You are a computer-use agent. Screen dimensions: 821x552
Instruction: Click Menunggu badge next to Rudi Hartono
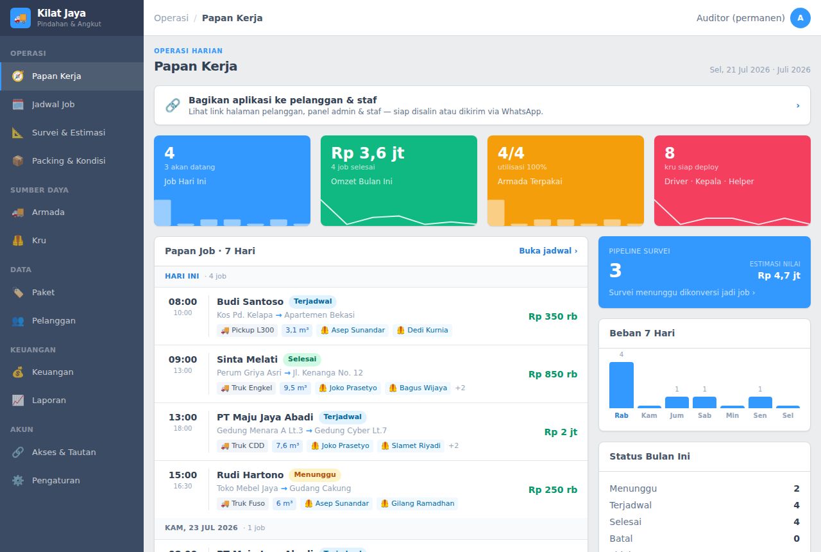(x=315, y=475)
